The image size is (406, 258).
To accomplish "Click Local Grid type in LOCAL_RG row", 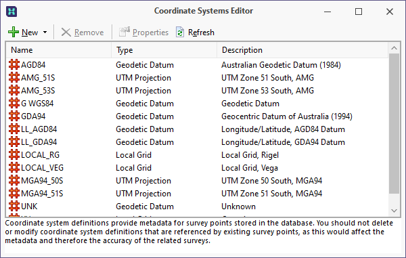I will 133,155.
